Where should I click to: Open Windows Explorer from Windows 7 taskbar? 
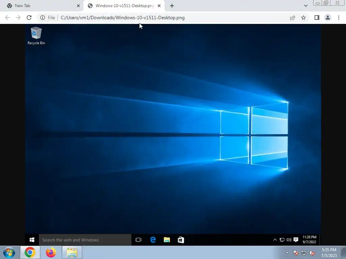(x=72, y=252)
